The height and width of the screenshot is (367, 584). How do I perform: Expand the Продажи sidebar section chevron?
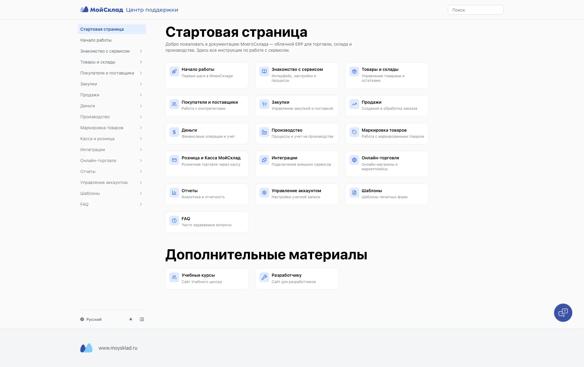tap(141, 95)
